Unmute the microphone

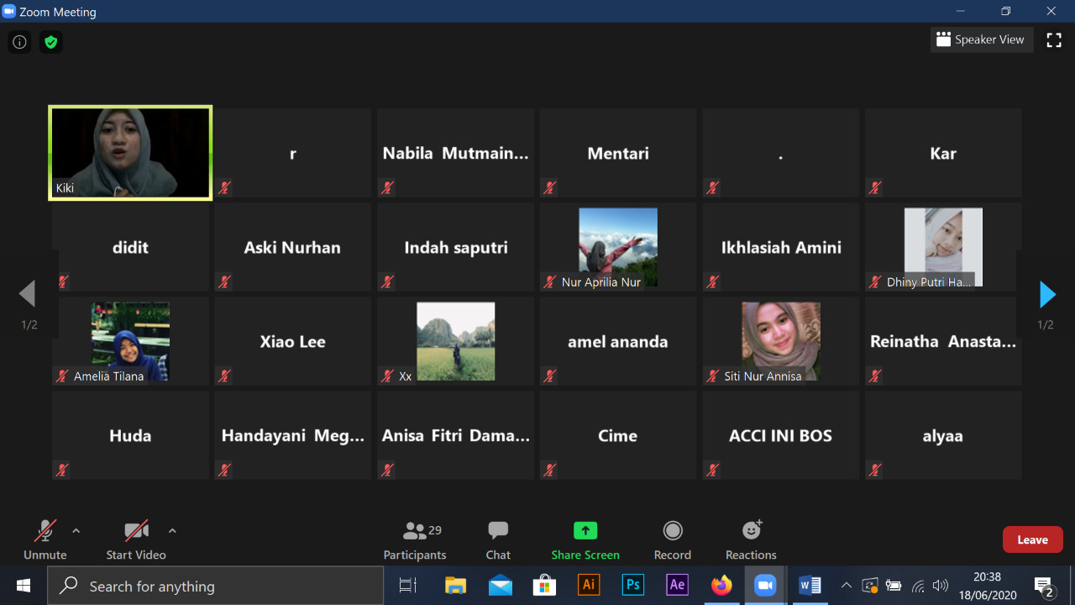(x=45, y=539)
